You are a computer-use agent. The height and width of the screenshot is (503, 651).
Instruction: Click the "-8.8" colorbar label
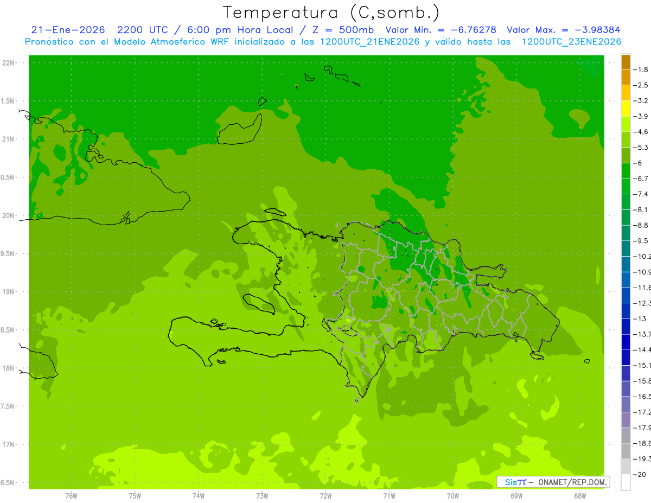pos(641,225)
